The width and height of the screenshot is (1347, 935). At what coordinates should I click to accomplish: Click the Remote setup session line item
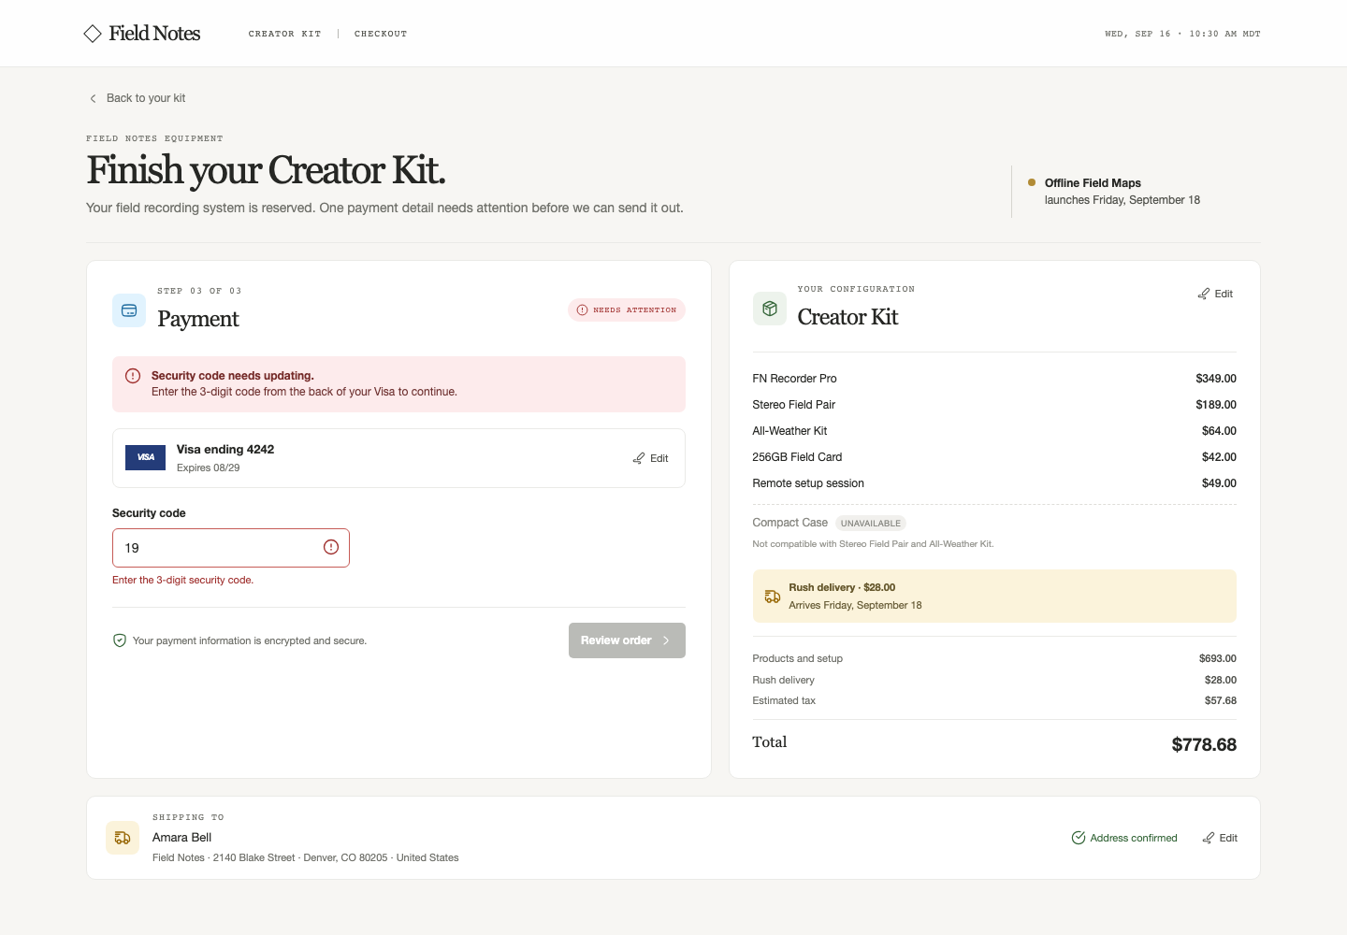[994, 483]
